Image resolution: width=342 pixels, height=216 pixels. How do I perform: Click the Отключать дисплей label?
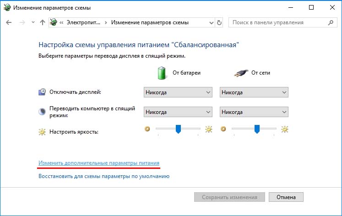(x=75, y=92)
